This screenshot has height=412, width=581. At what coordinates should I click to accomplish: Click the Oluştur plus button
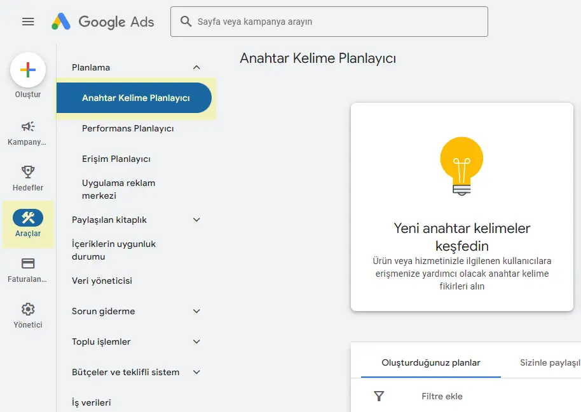[x=28, y=70]
